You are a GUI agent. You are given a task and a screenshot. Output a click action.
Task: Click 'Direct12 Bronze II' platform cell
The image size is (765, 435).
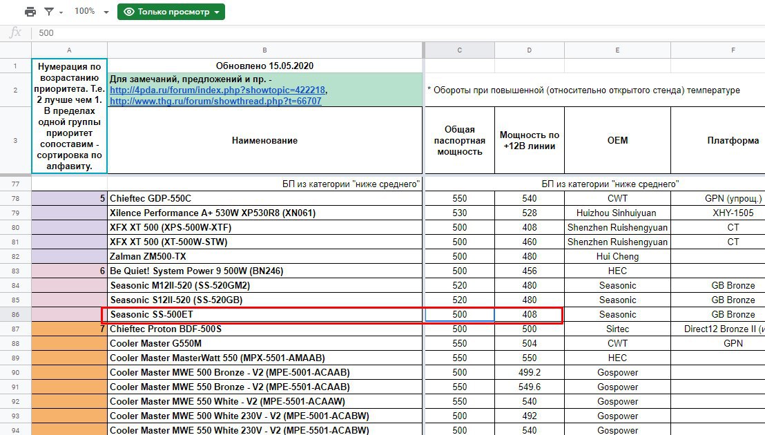[718, 329]
